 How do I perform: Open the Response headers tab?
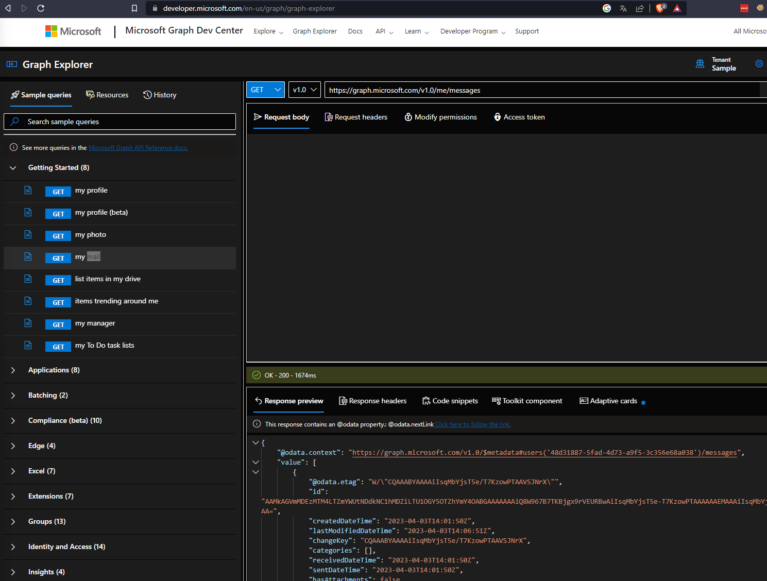372,401
